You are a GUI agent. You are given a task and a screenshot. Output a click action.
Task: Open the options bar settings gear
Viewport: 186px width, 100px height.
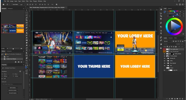point(57,4)
